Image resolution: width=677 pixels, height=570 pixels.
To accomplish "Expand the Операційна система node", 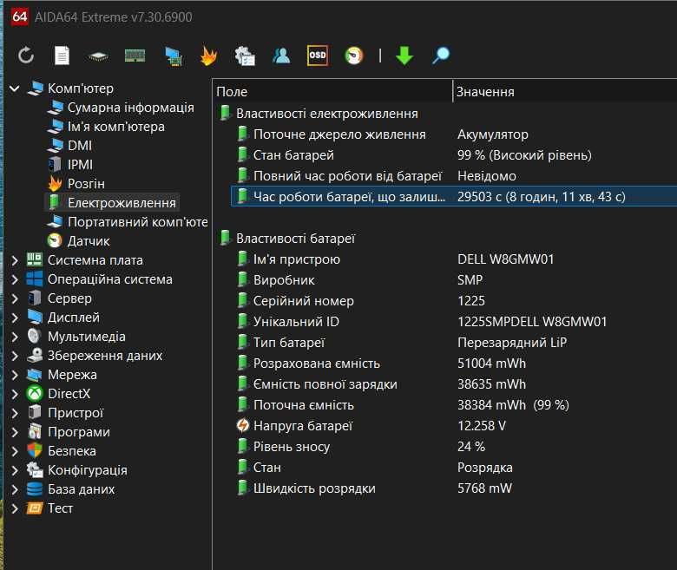I will click(x=15, y=279).
